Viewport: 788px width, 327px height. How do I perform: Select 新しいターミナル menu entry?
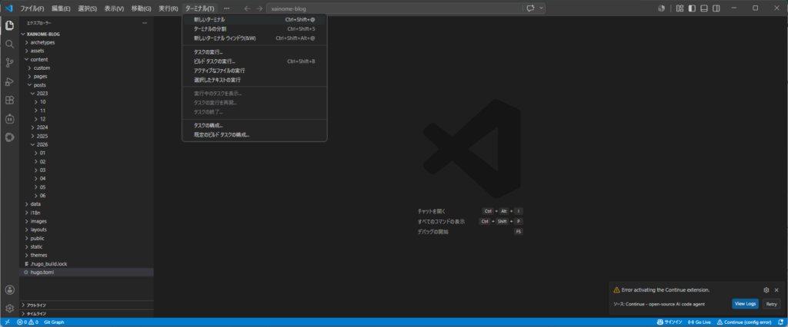[x=254, y=19]
